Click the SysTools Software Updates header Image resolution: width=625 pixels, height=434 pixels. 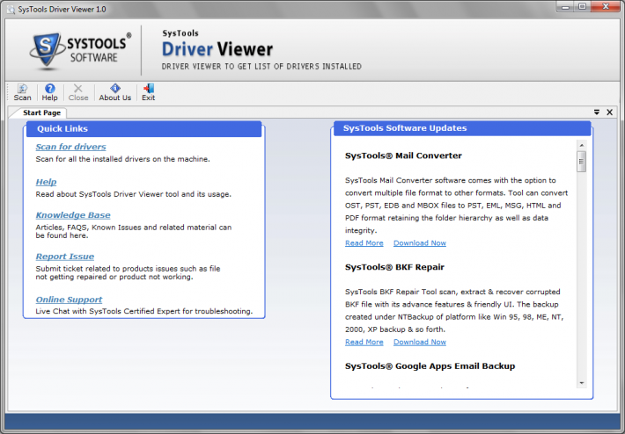(462, 128)
